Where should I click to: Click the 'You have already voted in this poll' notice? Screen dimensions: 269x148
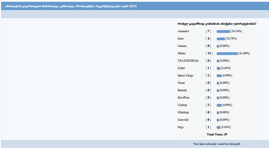(x=216, y=144)
